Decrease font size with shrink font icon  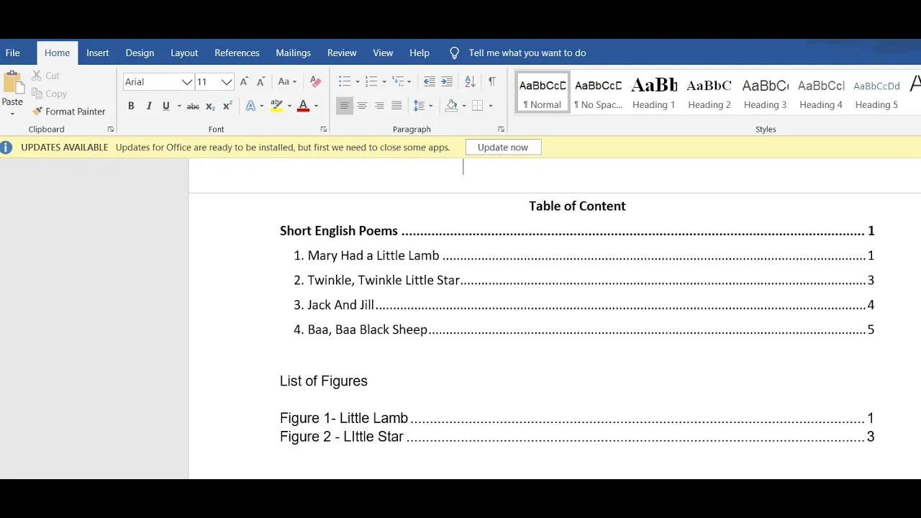pos(260,82)
